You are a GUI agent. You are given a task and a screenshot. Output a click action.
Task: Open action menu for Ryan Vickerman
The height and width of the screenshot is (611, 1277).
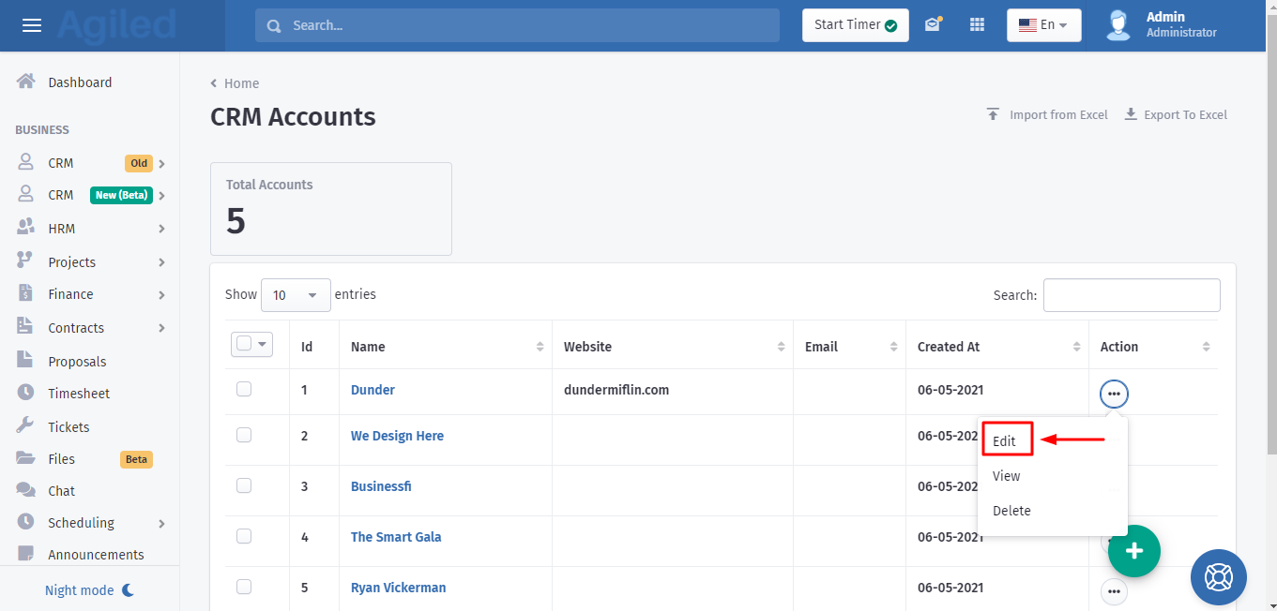point(1114,591)
